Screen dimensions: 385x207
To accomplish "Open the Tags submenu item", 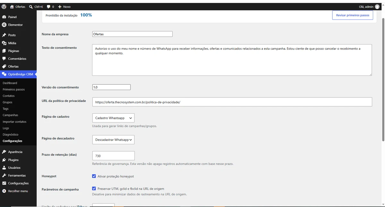I will point(5,109).
